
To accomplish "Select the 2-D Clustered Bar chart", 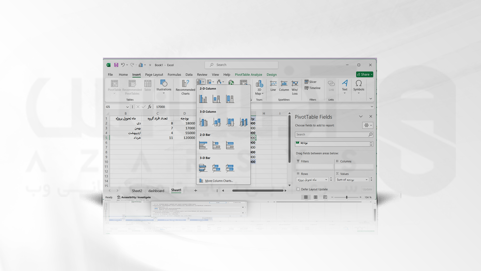I will click(x=203, y=145).
